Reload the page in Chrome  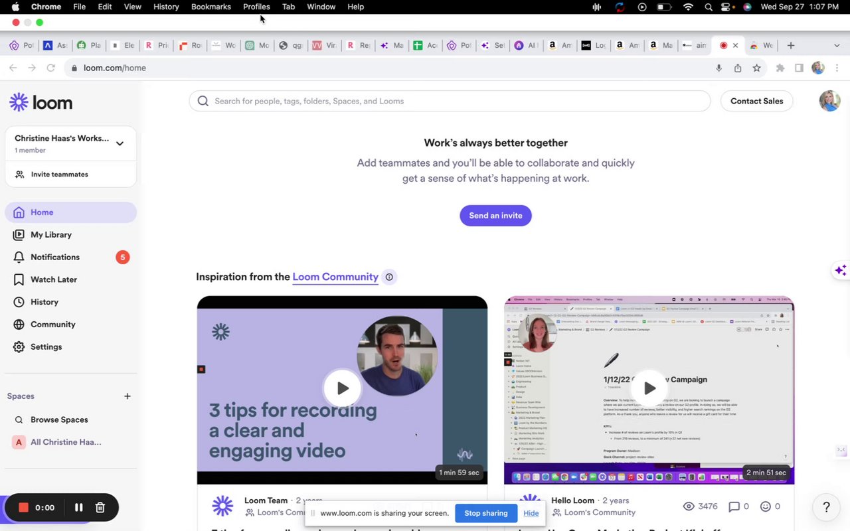coord(50,68)
